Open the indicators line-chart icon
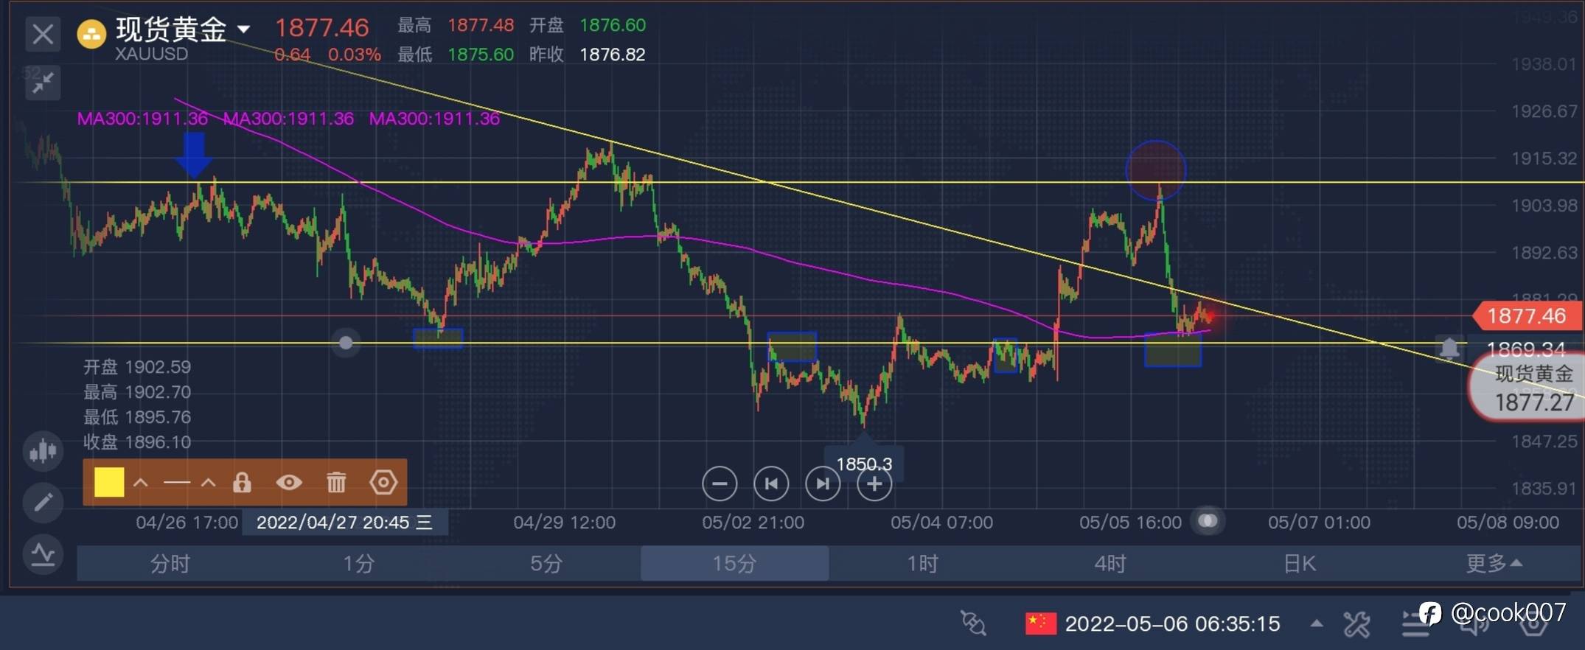This screenshot has height=650, width=1585. point(43,553)
